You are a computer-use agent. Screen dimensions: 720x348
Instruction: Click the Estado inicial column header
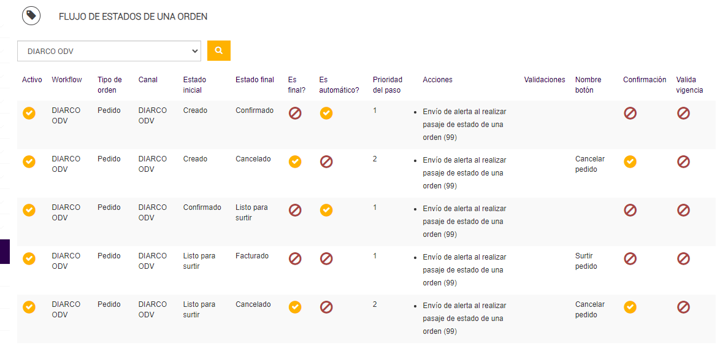(x=194, y=85)
